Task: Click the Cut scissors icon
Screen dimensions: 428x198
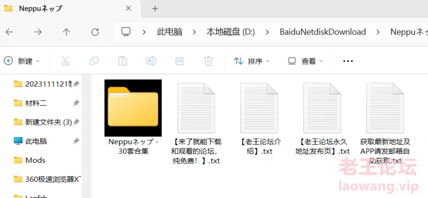Action: [65, 61]
